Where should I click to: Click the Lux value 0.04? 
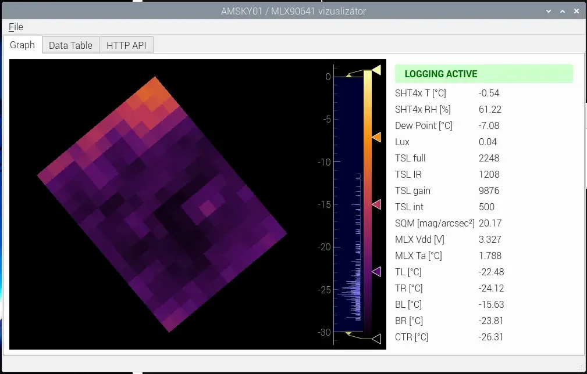pyautogui.click(x=488, y=142)
